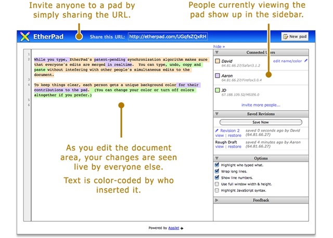Click JD's green color box
This screenshot has height=238, width=333.
[x=218, y=90]
